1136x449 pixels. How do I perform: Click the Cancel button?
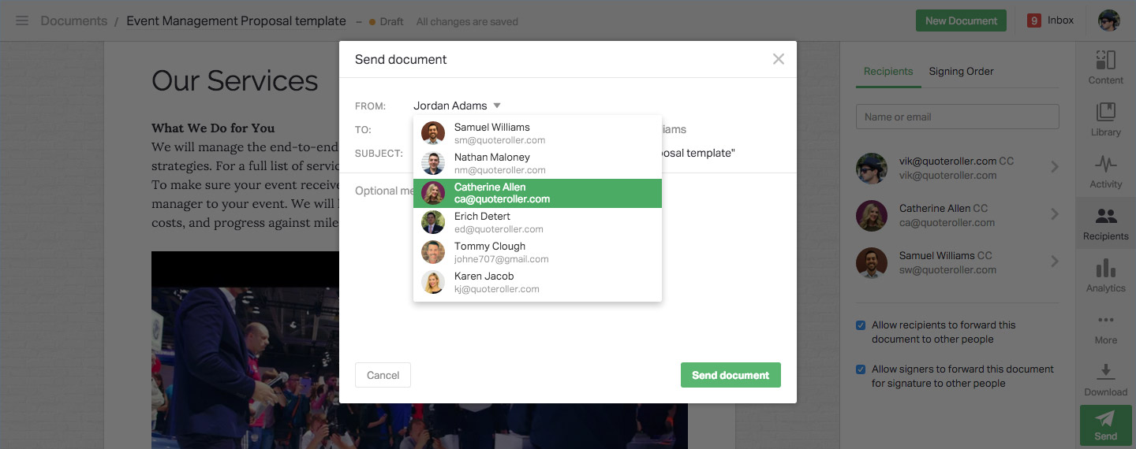click(x=383, y=375)
